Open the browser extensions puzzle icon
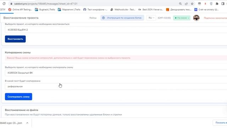 tap(217, 4)
